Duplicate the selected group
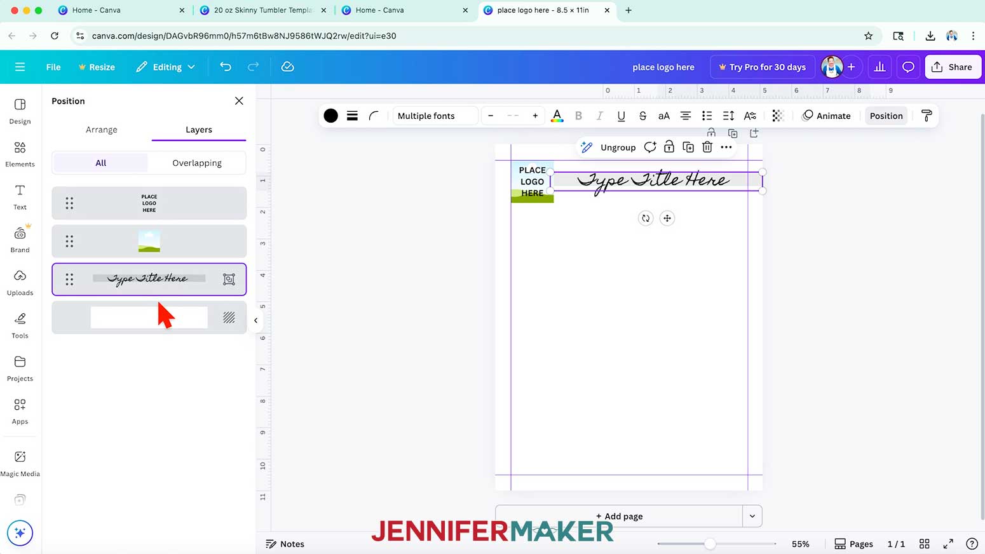 (688, 147)
